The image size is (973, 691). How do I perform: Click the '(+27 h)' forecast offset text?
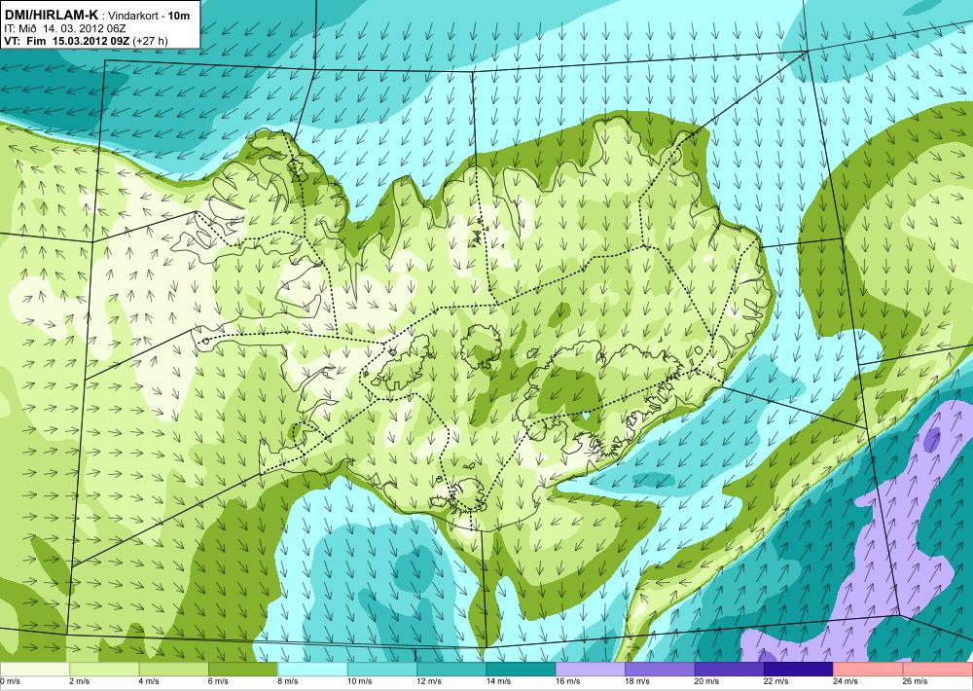point(150,42)
